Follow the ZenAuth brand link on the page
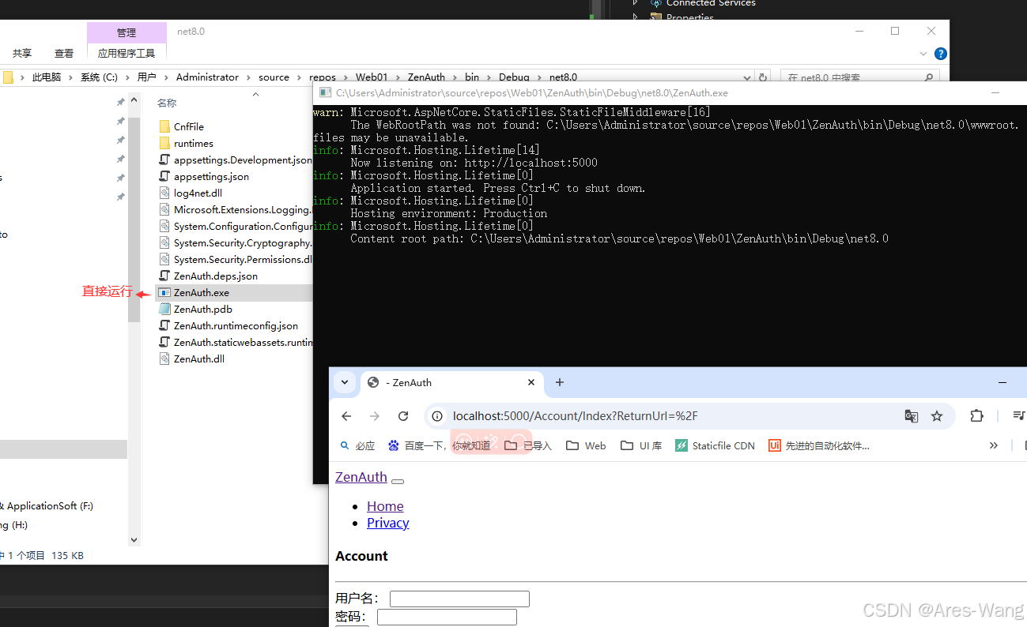Viewport: 1027px width, 627px height. tap(361, 477)
